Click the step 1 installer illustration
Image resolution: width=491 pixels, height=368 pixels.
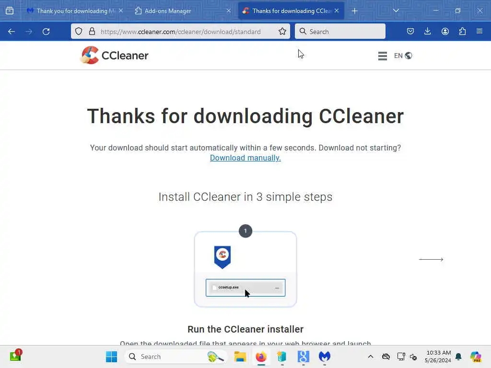point(245,269)
